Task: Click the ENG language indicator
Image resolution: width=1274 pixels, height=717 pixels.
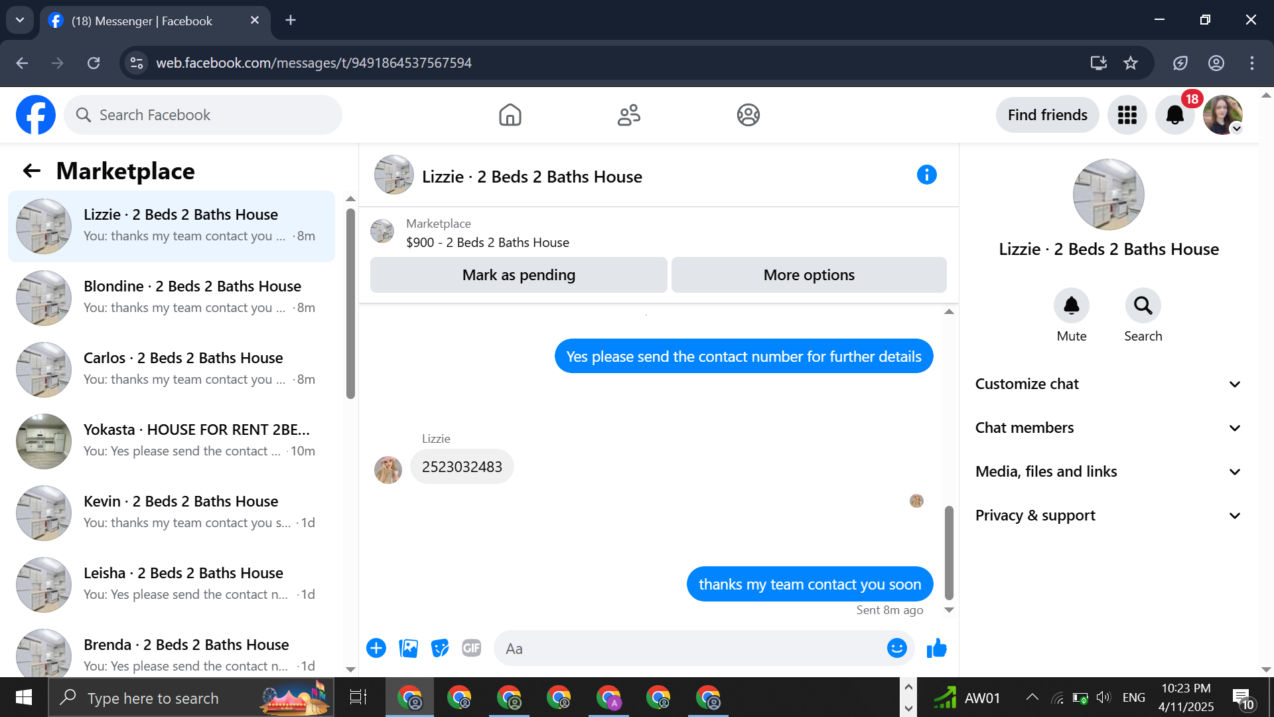Action: pos(1133,697)
